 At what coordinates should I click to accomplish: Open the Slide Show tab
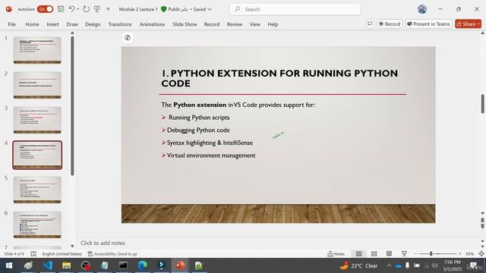point(185,24)
